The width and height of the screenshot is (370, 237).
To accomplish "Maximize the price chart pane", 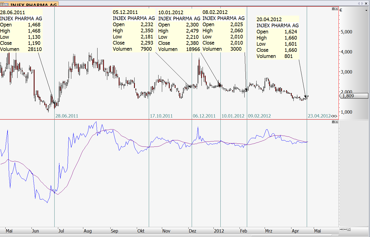I will pyautogui.click(x=333, y=9).
